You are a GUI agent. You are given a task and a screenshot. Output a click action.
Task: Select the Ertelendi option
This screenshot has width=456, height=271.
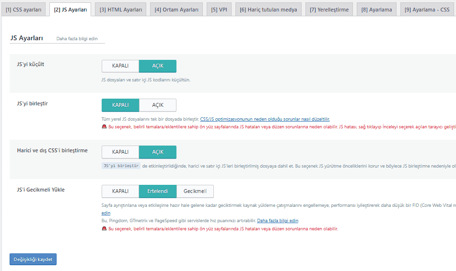tap(158, 191)
